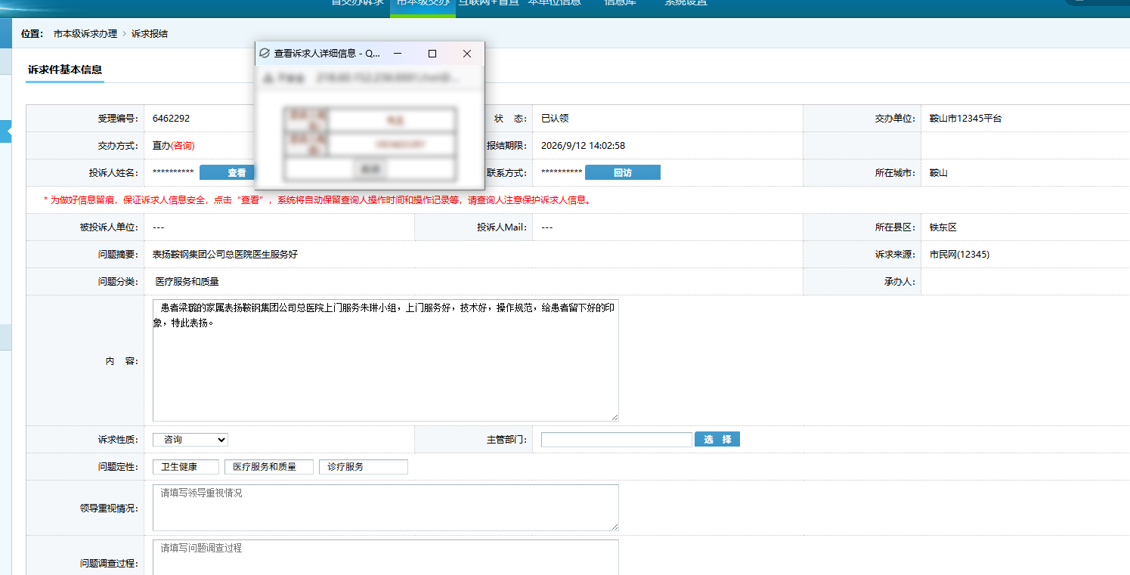Image resolution: width=1130 pixels, height=575 pixels.
Task: Focus the 主管部门 input field
Action: (x=617, y=440)
